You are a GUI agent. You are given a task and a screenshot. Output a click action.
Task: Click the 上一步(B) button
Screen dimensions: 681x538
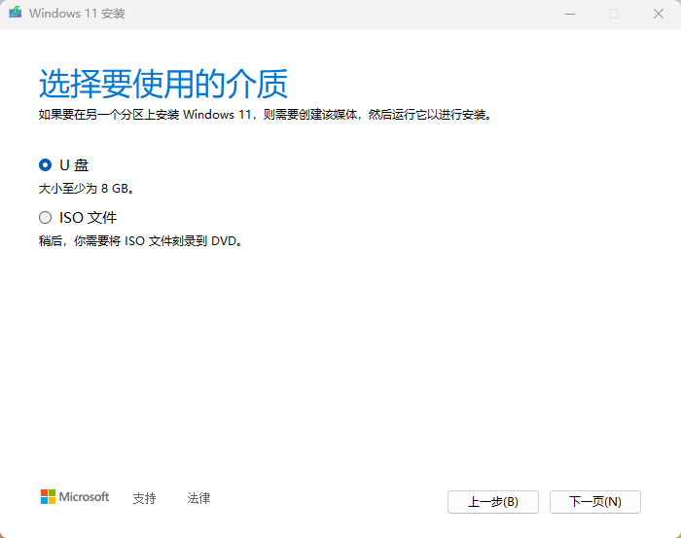[x=493, y=502]
